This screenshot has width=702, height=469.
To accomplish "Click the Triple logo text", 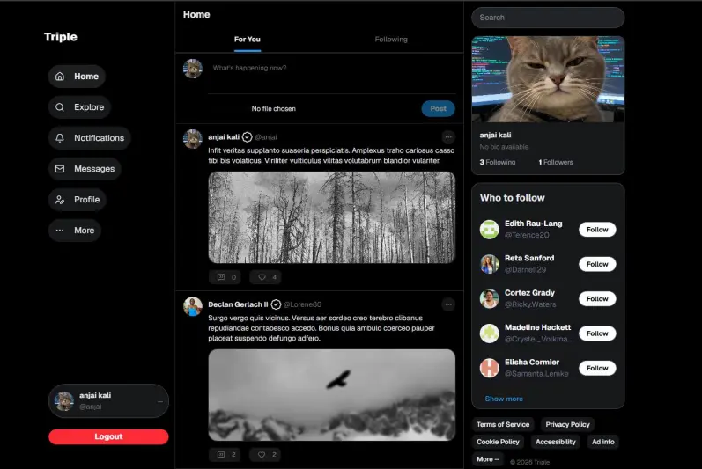I will point(61,37).
